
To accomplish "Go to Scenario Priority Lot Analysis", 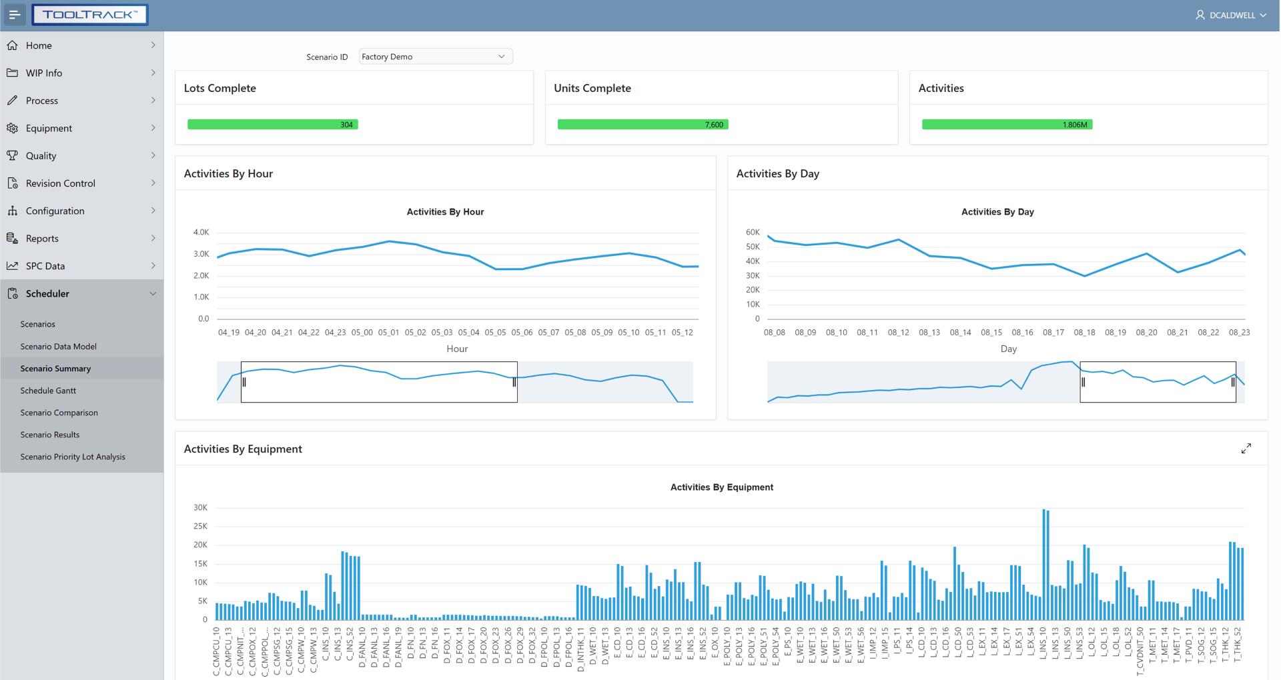I will (x=73, y=457).
